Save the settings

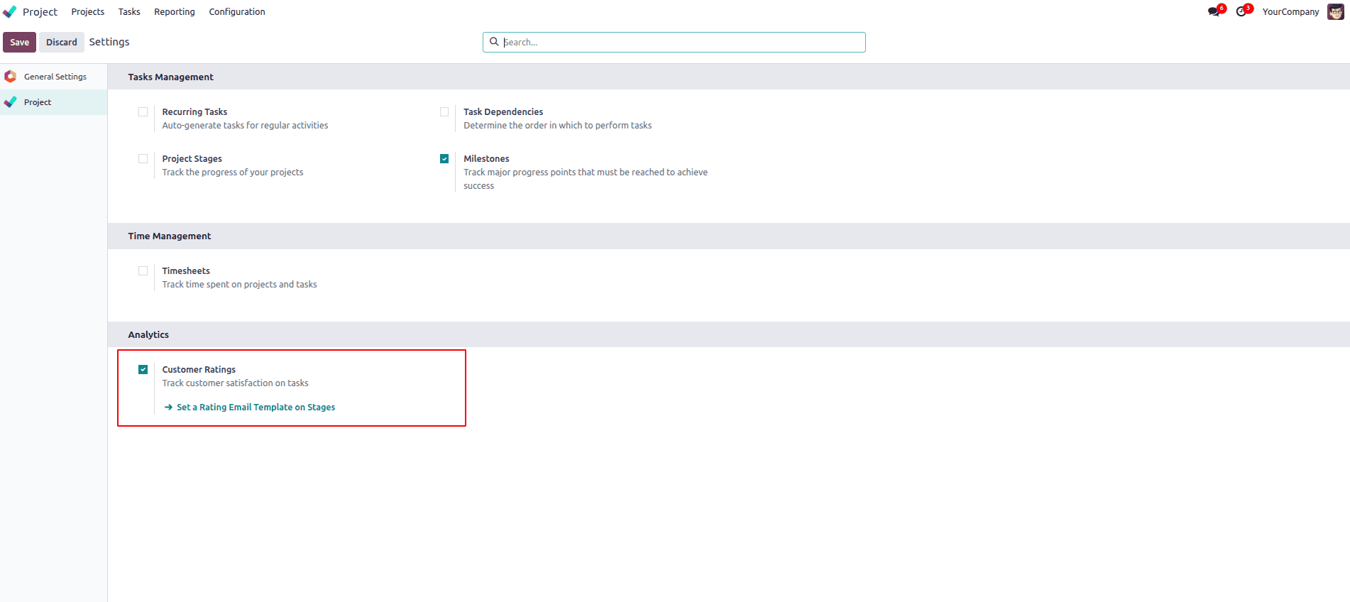coord(19,42)
